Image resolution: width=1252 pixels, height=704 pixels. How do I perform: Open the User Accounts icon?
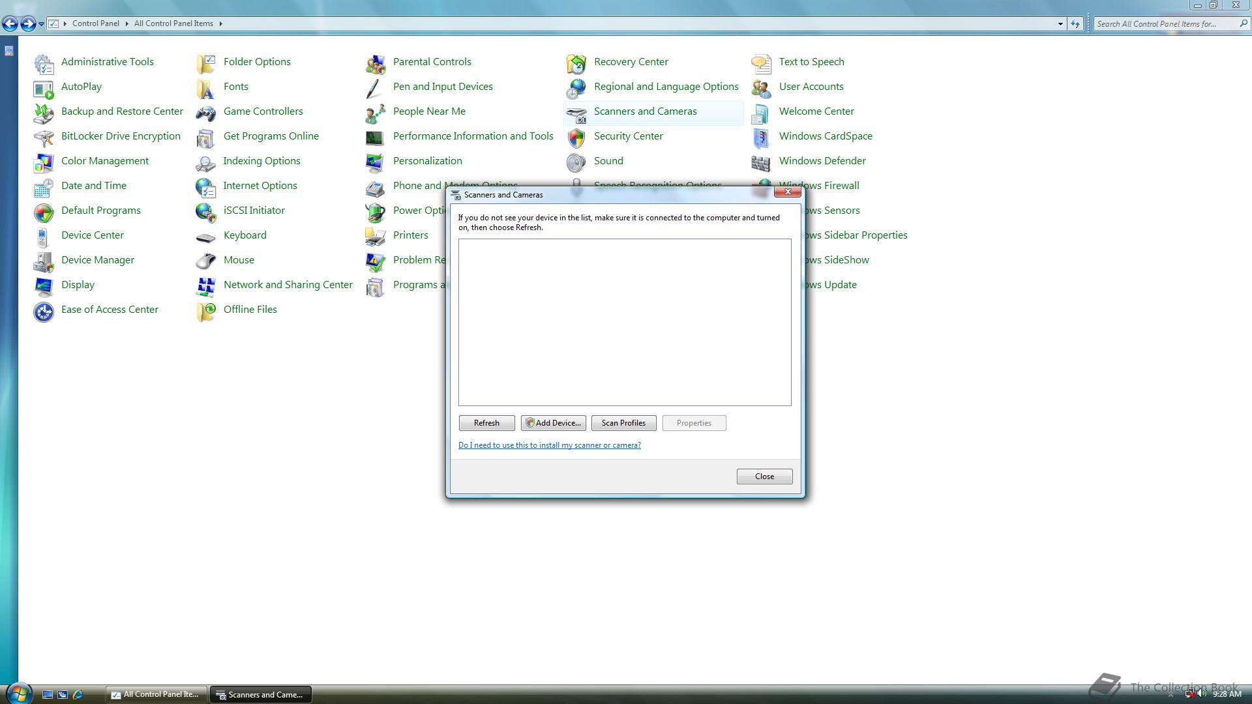[762, 88]
